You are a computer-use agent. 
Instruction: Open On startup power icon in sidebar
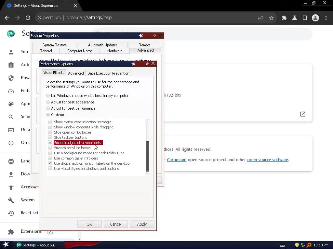[11, 143]
